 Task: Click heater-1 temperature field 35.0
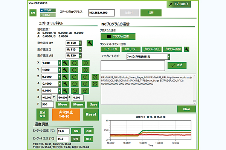[63, 139]
